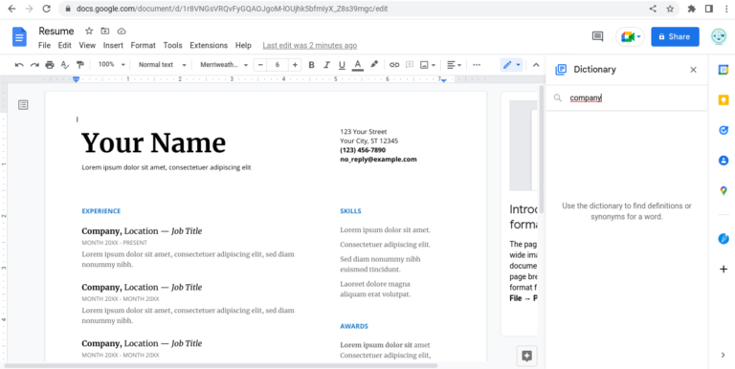735x369 pixels.
Task: Click the Redo icon in toolbar
Action: click(34, 65)
